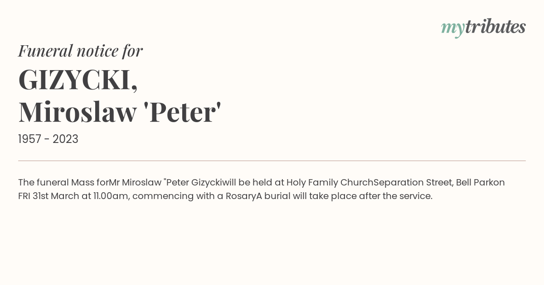
Task: Click the "Funeral notice for" heading
Action: (x=80, y=51)
